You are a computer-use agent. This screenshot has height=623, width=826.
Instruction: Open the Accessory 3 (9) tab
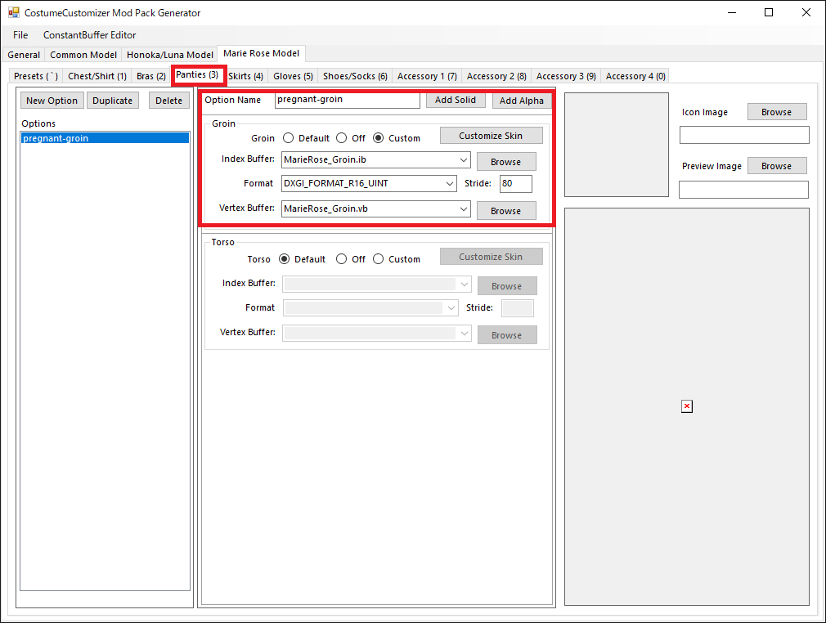coord(566,76)
